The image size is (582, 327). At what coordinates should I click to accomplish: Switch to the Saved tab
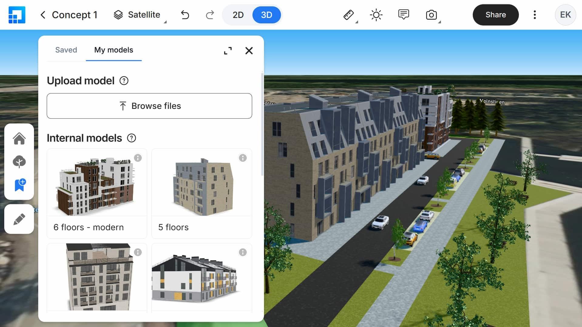pyautogui.click(x=66, y=50)
